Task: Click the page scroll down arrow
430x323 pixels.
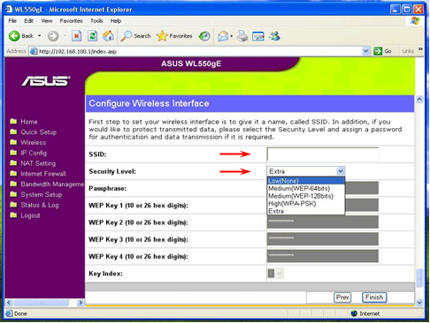Action: [419, 302]
